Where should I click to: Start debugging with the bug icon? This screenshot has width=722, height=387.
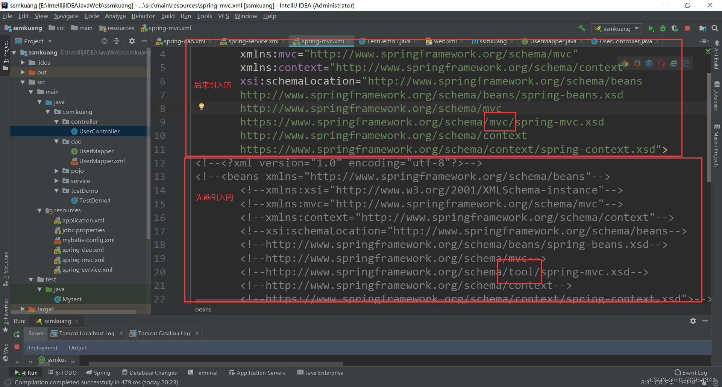(663, 28)
